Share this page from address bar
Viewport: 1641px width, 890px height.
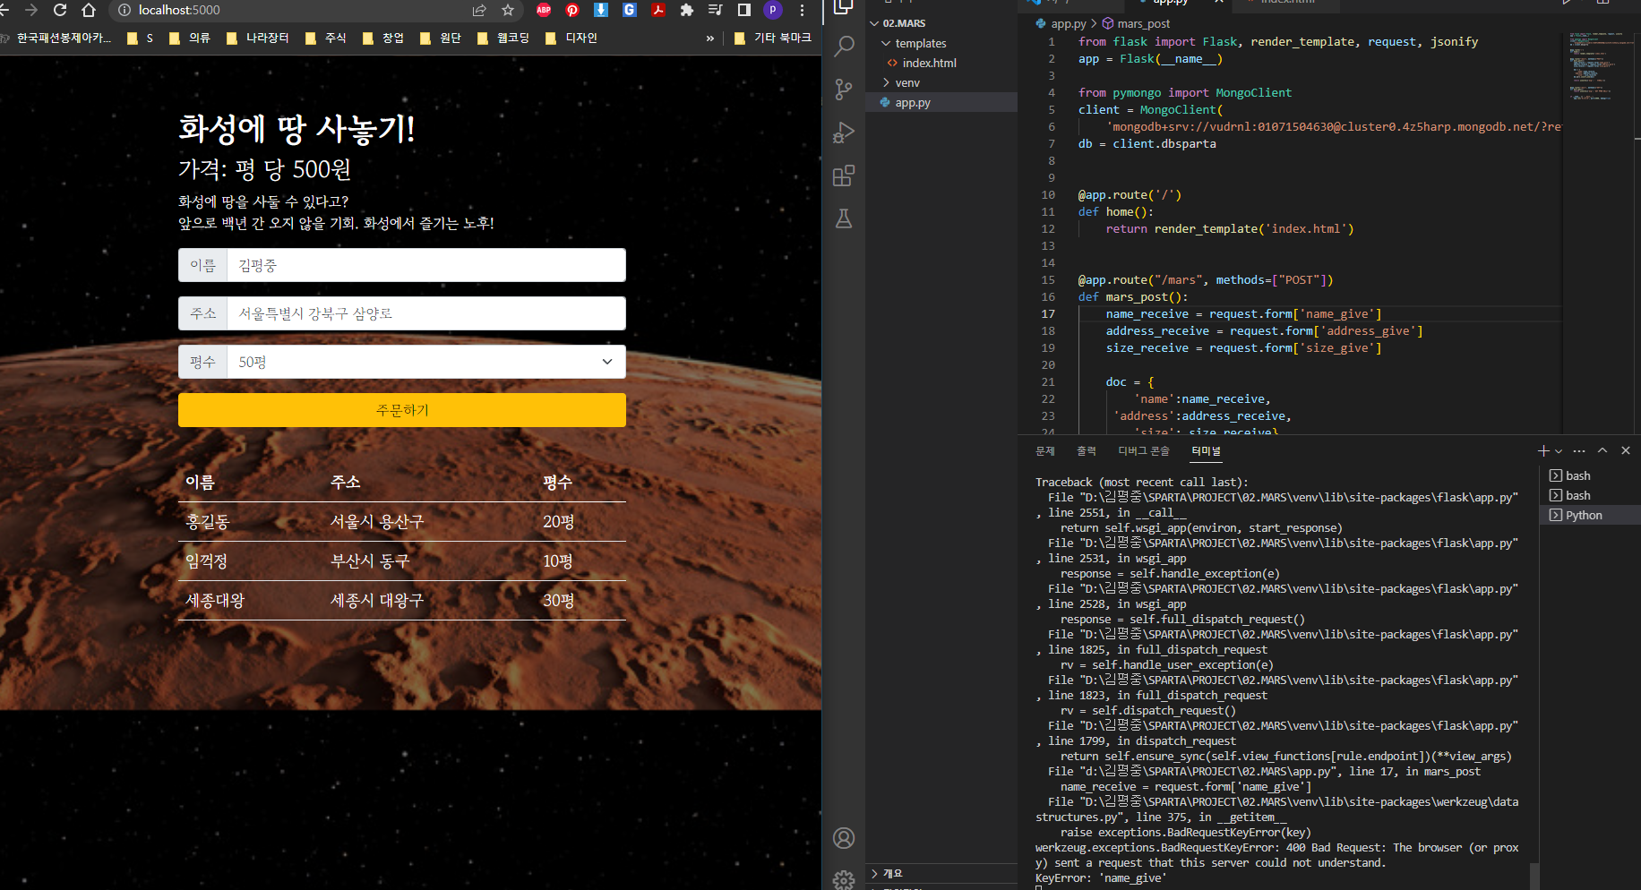[479, 10]
